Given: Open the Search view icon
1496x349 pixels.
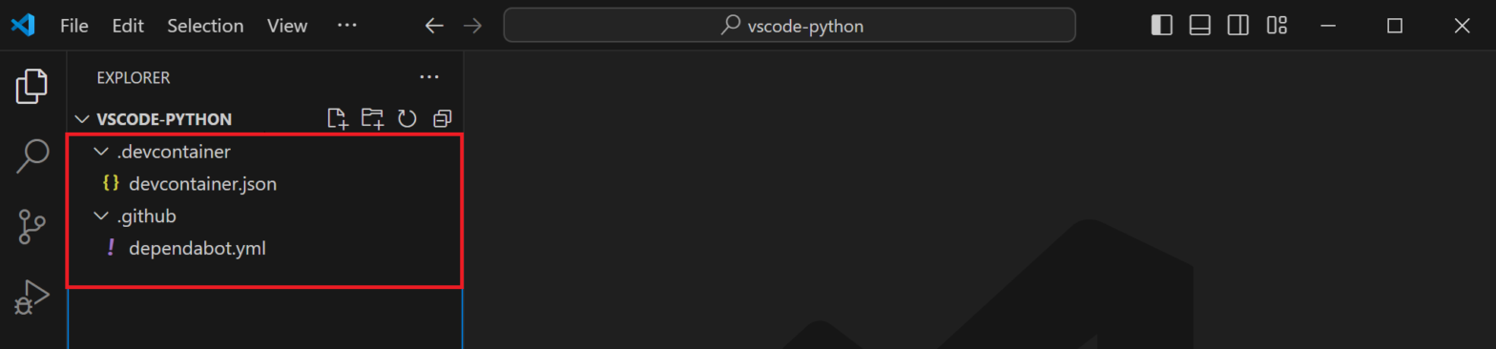Looking at the screenshot, I should coord(32,157).
